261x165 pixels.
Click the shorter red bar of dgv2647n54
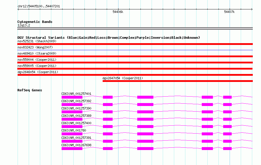coord(178,81)
